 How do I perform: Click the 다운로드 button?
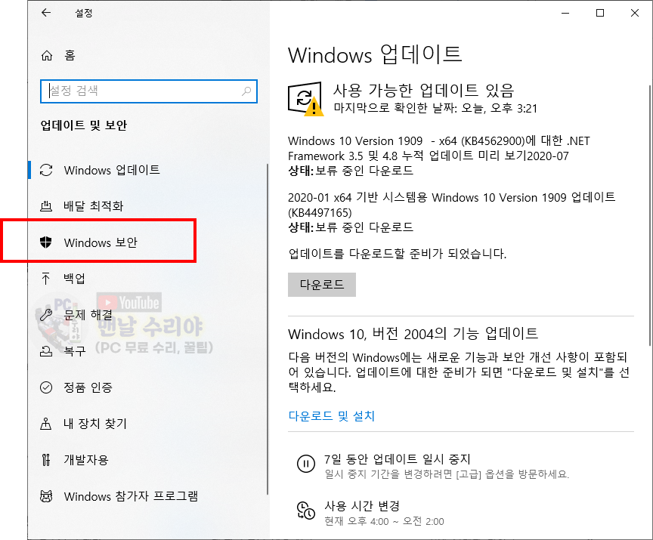click(x=322, y=285)
